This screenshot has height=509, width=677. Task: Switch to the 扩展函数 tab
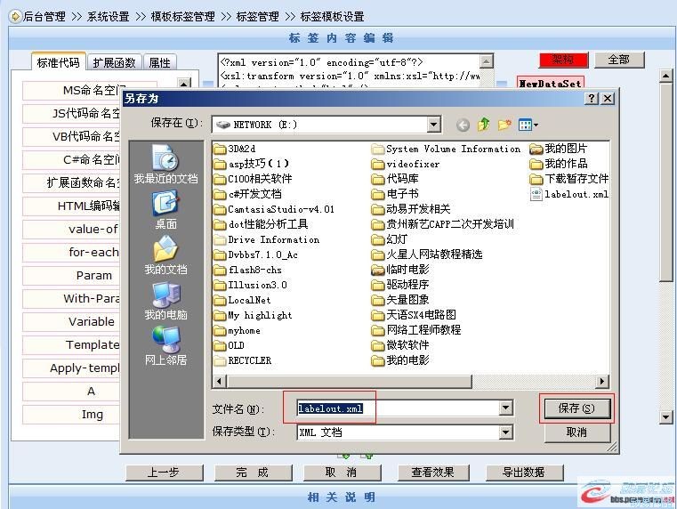[114, 62]
